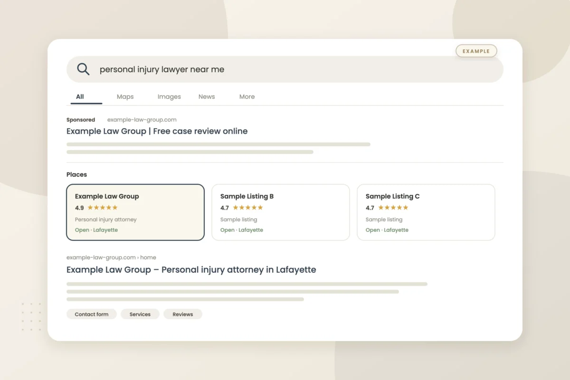Go to the News tab
Image resolution: width=570 pixels, height=380 pixels.
(x=207, y=96)
